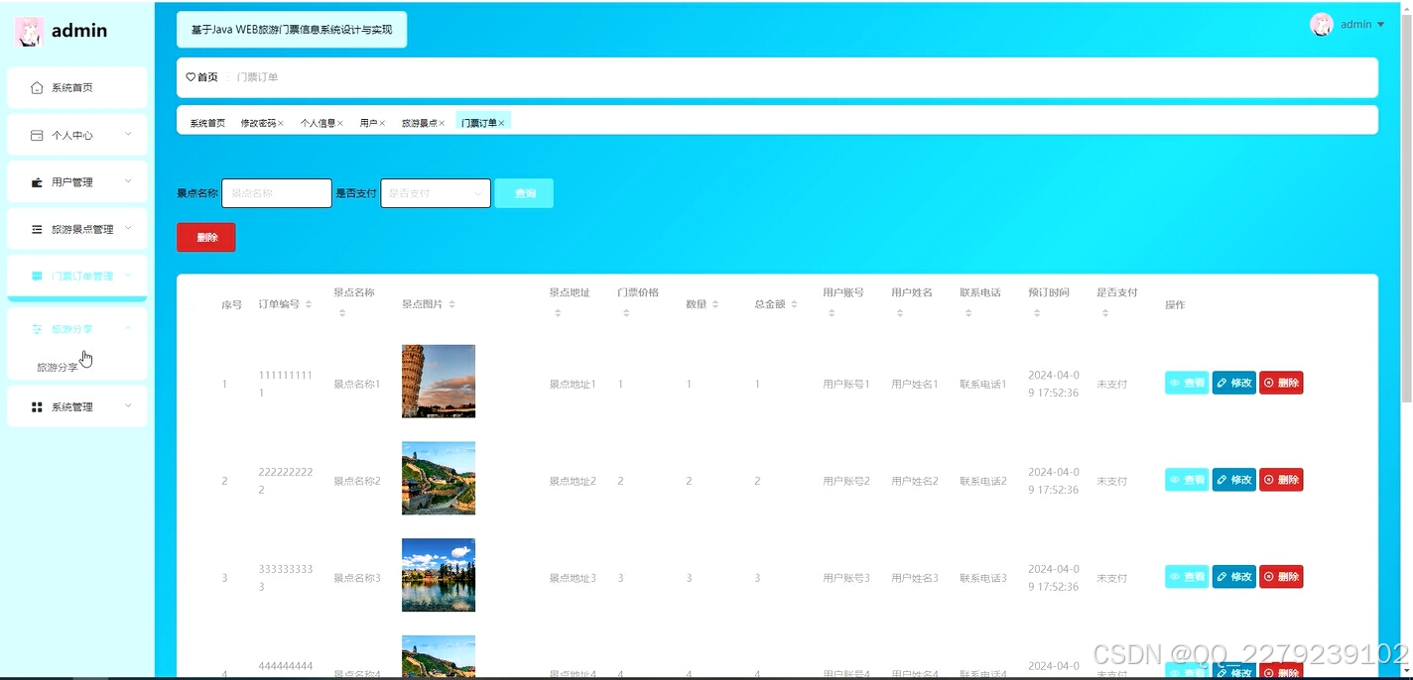
Task: Click the heart icon beside 首页 breadcrumb
Action: tap(190, 76)
